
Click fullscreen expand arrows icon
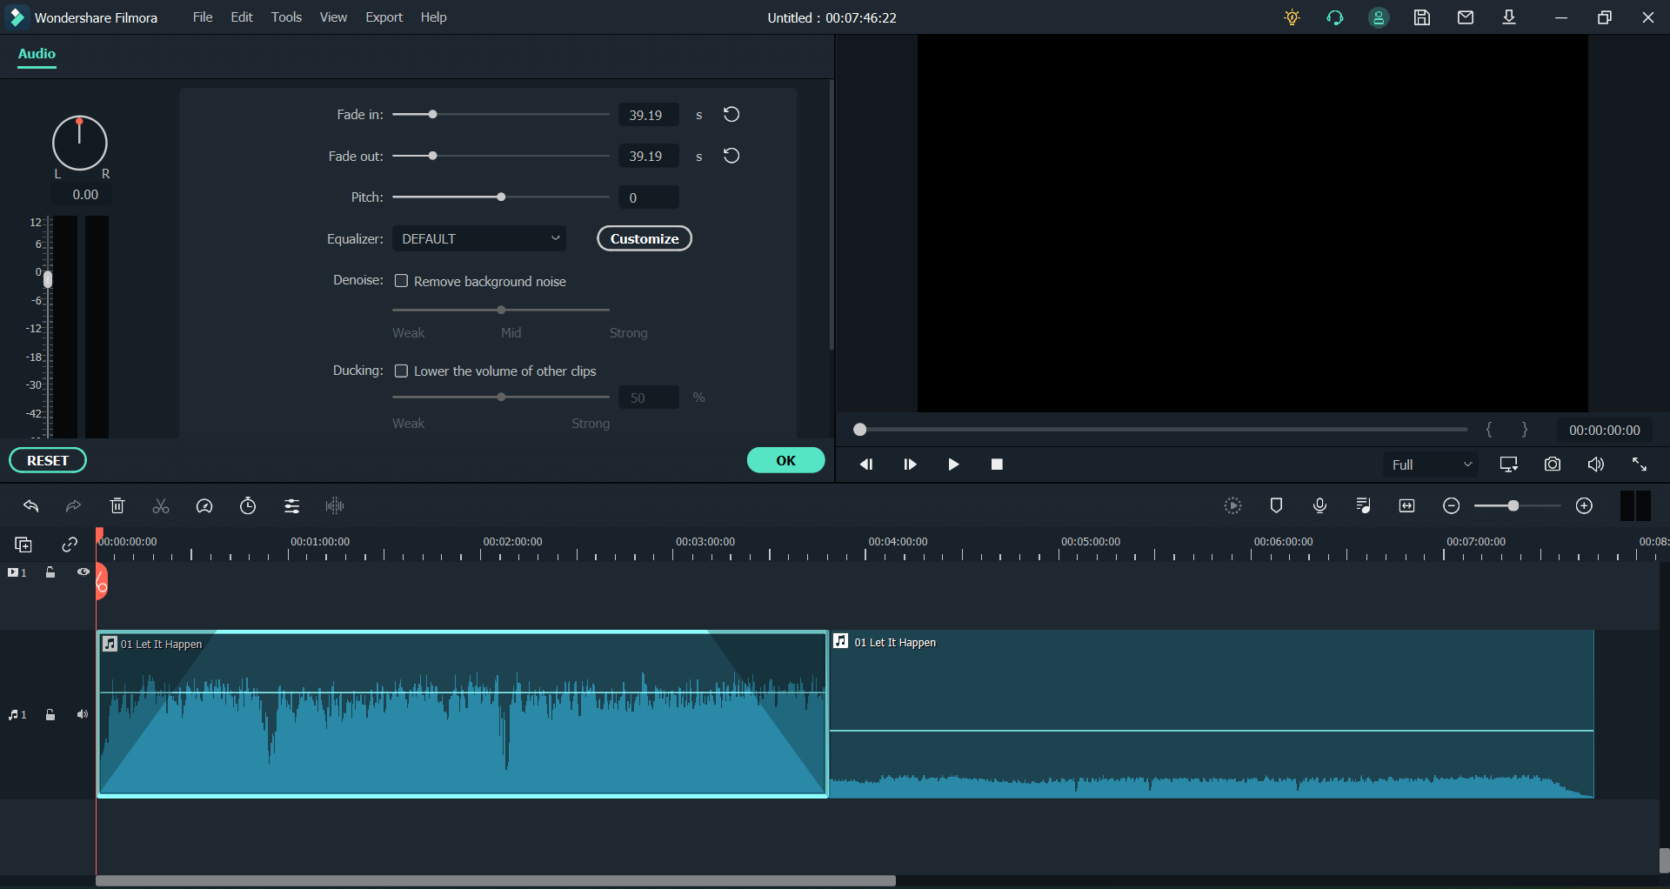(x=1640, y=465)
